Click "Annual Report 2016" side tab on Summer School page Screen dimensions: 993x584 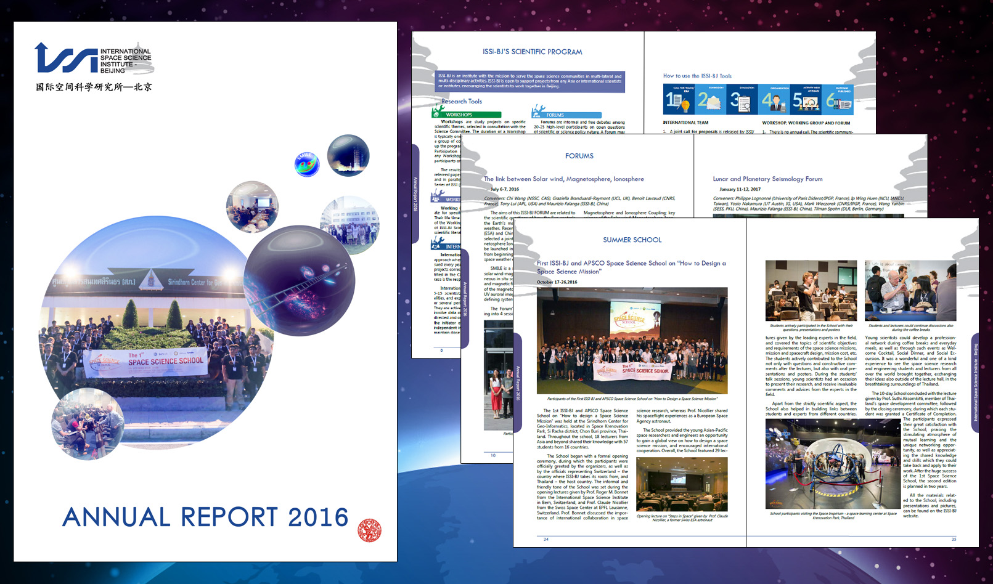point(518,383)
